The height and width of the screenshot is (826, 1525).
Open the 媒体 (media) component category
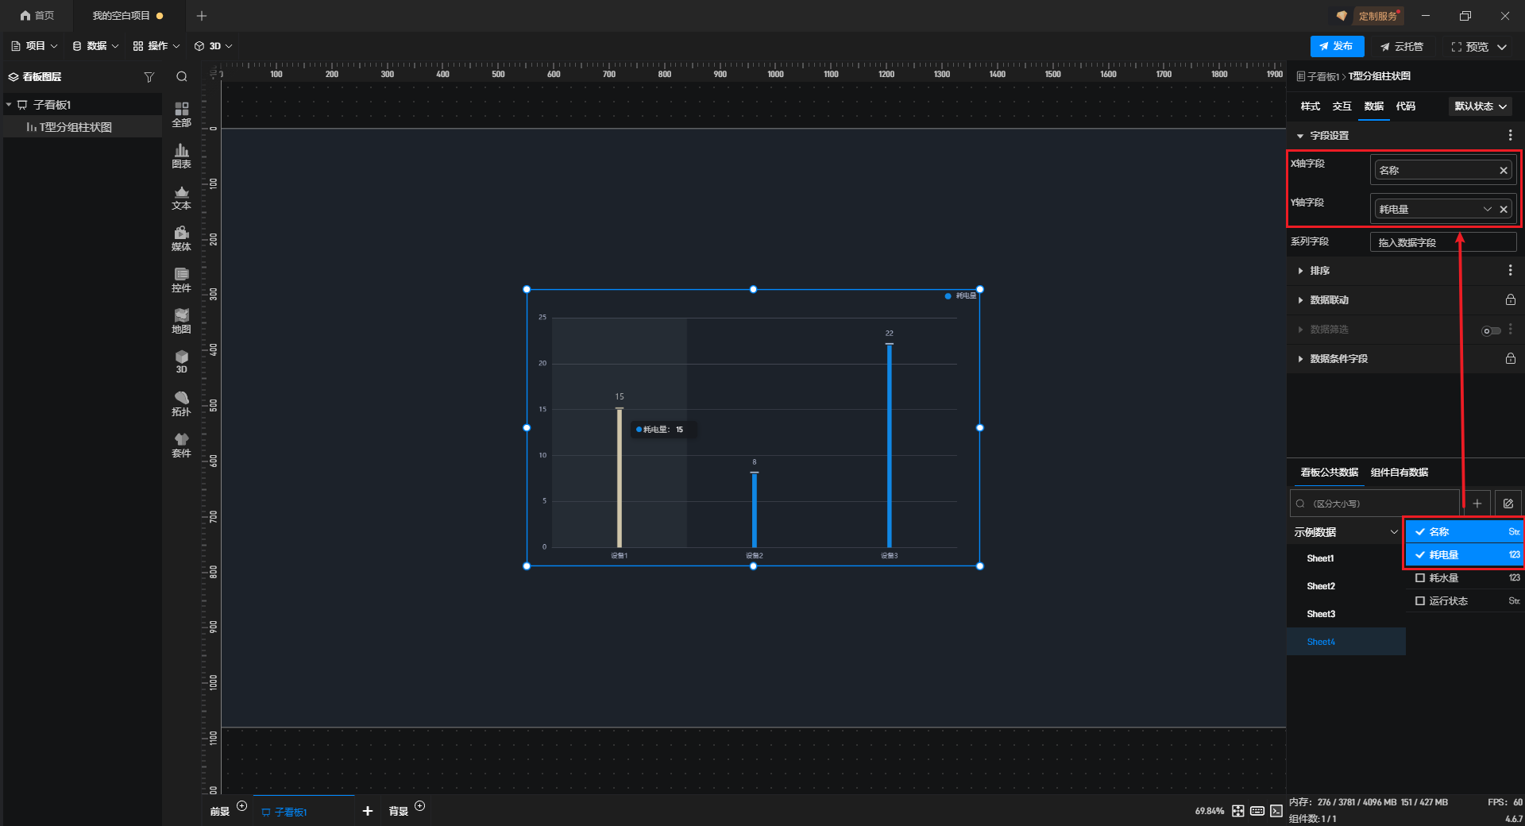tap(181, 238)
